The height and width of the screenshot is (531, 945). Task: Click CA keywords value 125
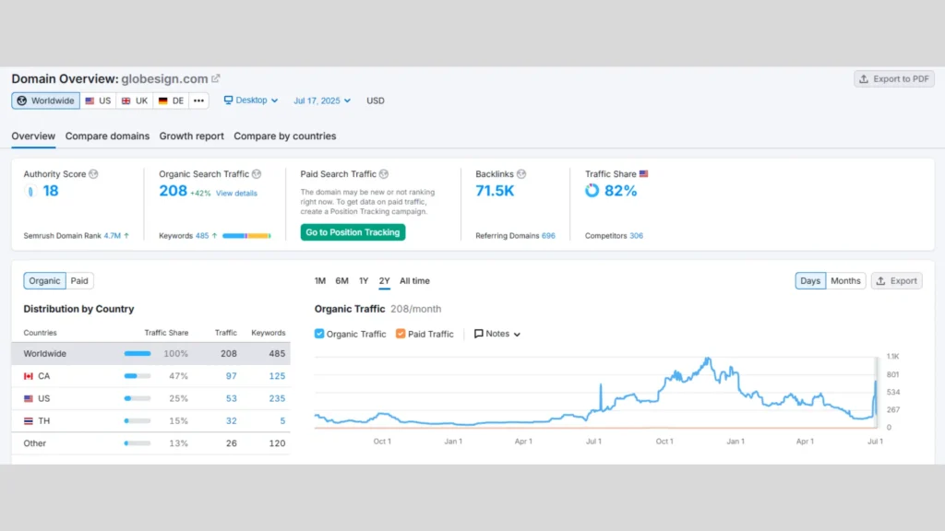coord(277,376)
